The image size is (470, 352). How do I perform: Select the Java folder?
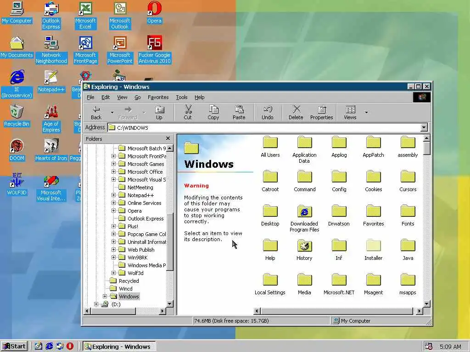pyautogui.click(x=408, y=250)
